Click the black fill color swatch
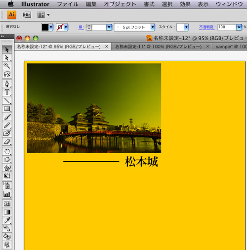This screenshot has height=250, width=247. (45, 27)
